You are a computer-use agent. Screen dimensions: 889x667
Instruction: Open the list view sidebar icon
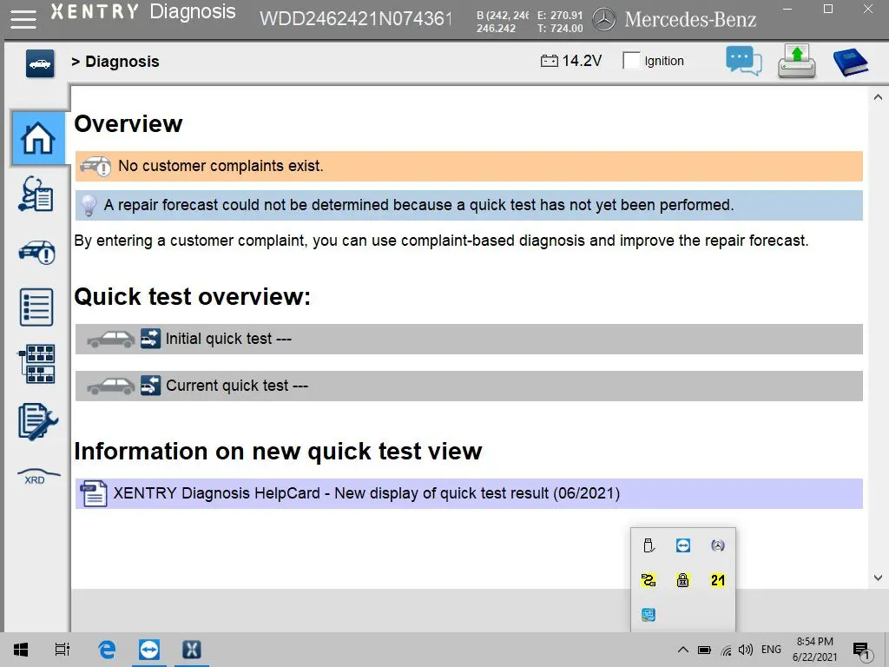coord(36,307)
